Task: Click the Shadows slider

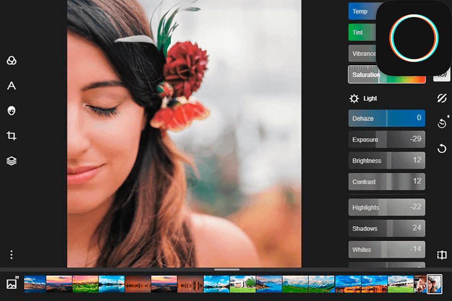Action: 387,229
